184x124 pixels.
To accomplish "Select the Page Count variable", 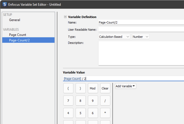I will point(18,35).
